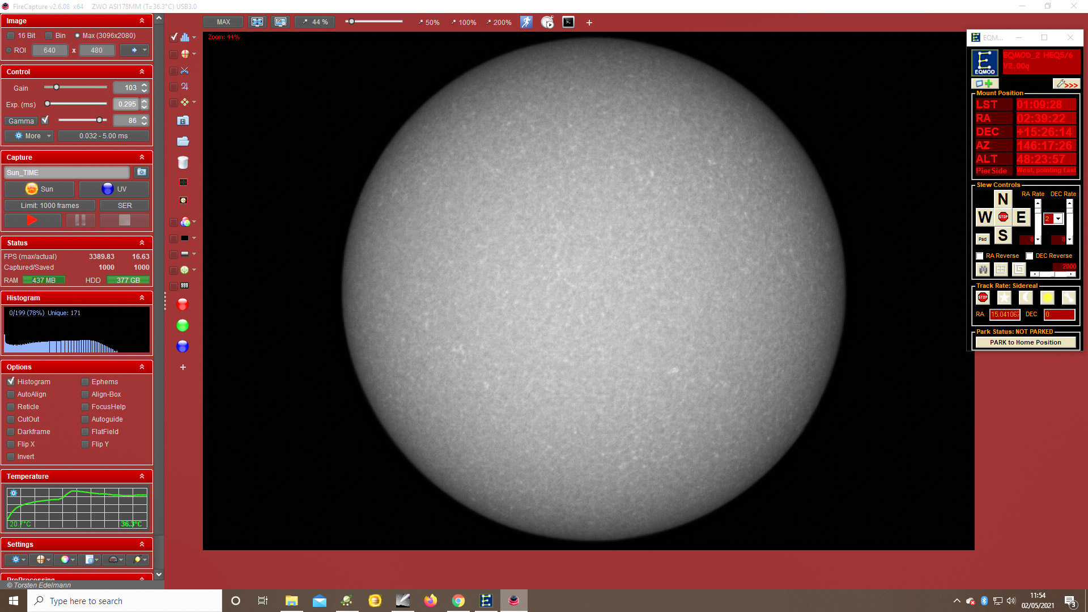Collapse the Histogram panel

coord(142,298)
